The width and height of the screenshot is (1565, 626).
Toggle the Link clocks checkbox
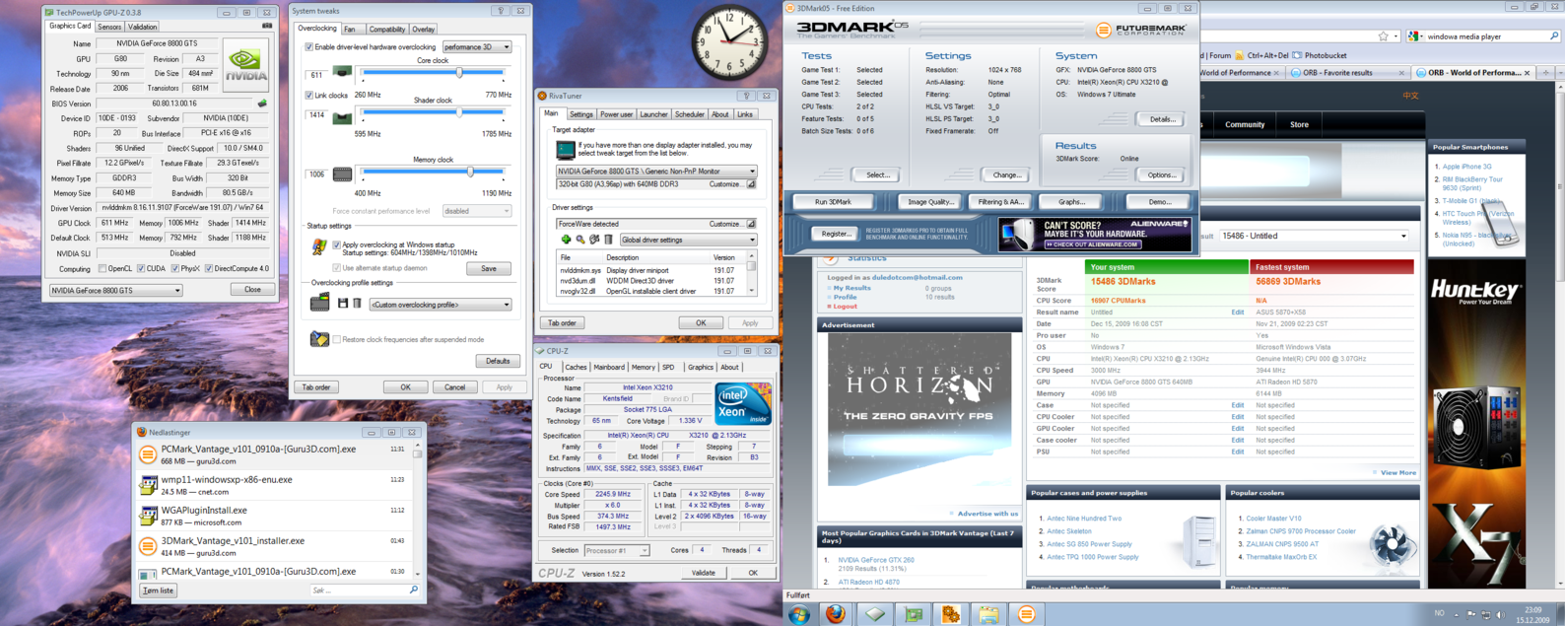[x=309, y=96]
